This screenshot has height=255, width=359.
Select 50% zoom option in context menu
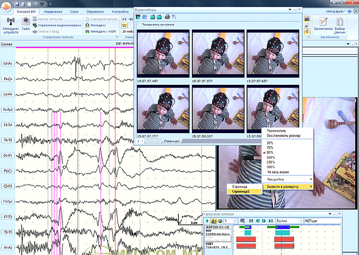[270, 143]
